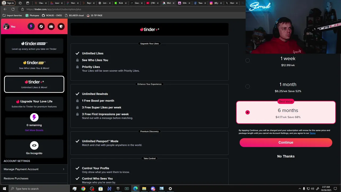Open the Safety shield icon
This screenshot has height=192, width=341.
(61, 26)
